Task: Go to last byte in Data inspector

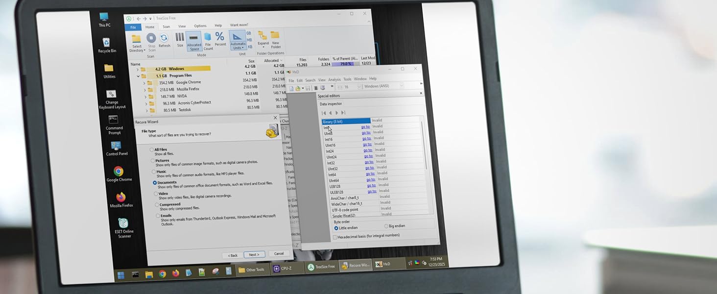Action: click(343, 113)
